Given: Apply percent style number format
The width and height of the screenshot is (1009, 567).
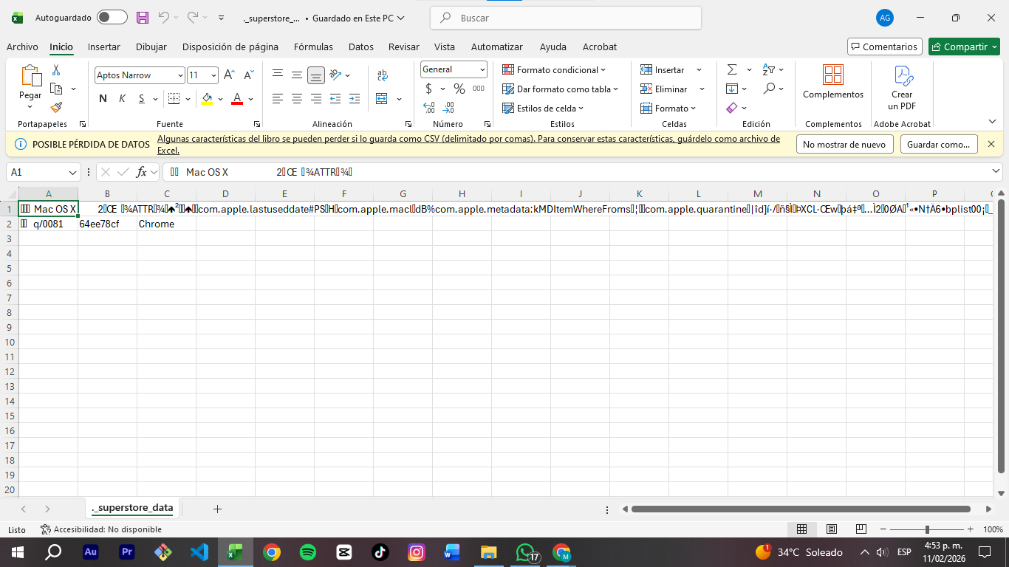Looking at the screenshot, I should [x=459, y=89].
